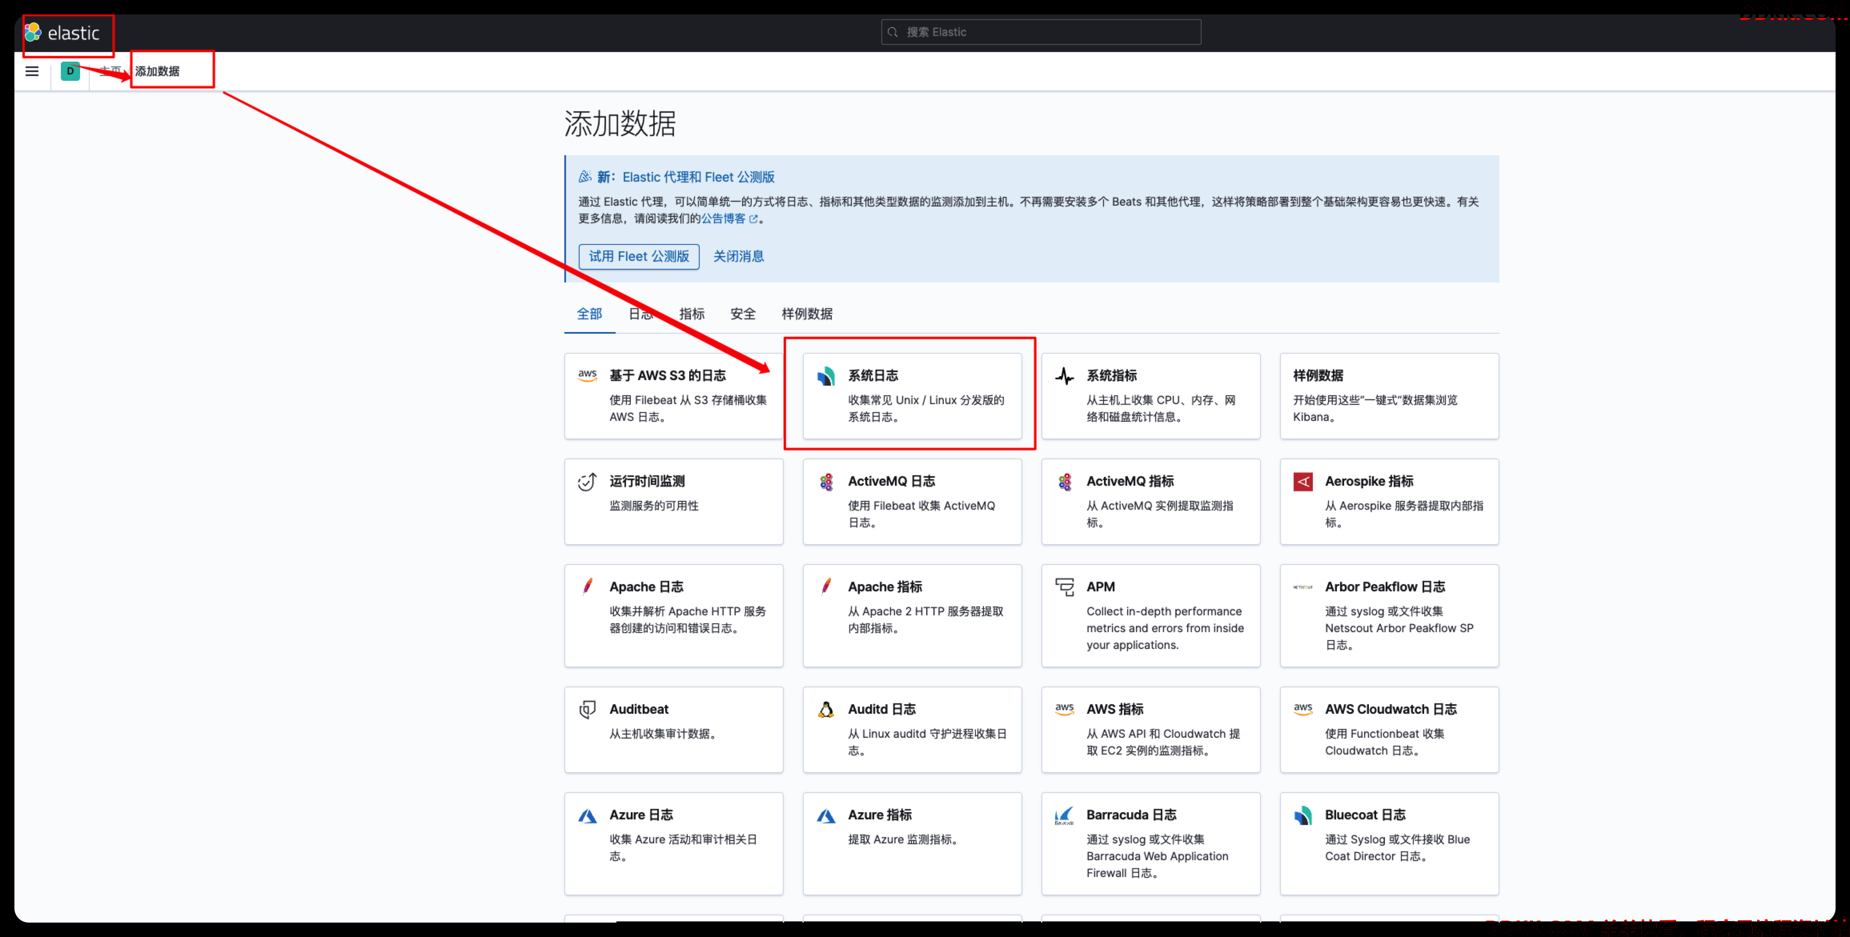The width and height of the screenshot is (1850, 937).
Task: Click the 系统指标 card title
Action: (1112, 376)
